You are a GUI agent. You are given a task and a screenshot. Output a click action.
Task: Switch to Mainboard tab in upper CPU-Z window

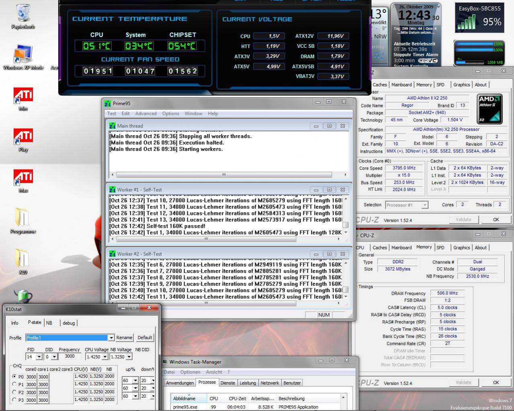point(401,85)
